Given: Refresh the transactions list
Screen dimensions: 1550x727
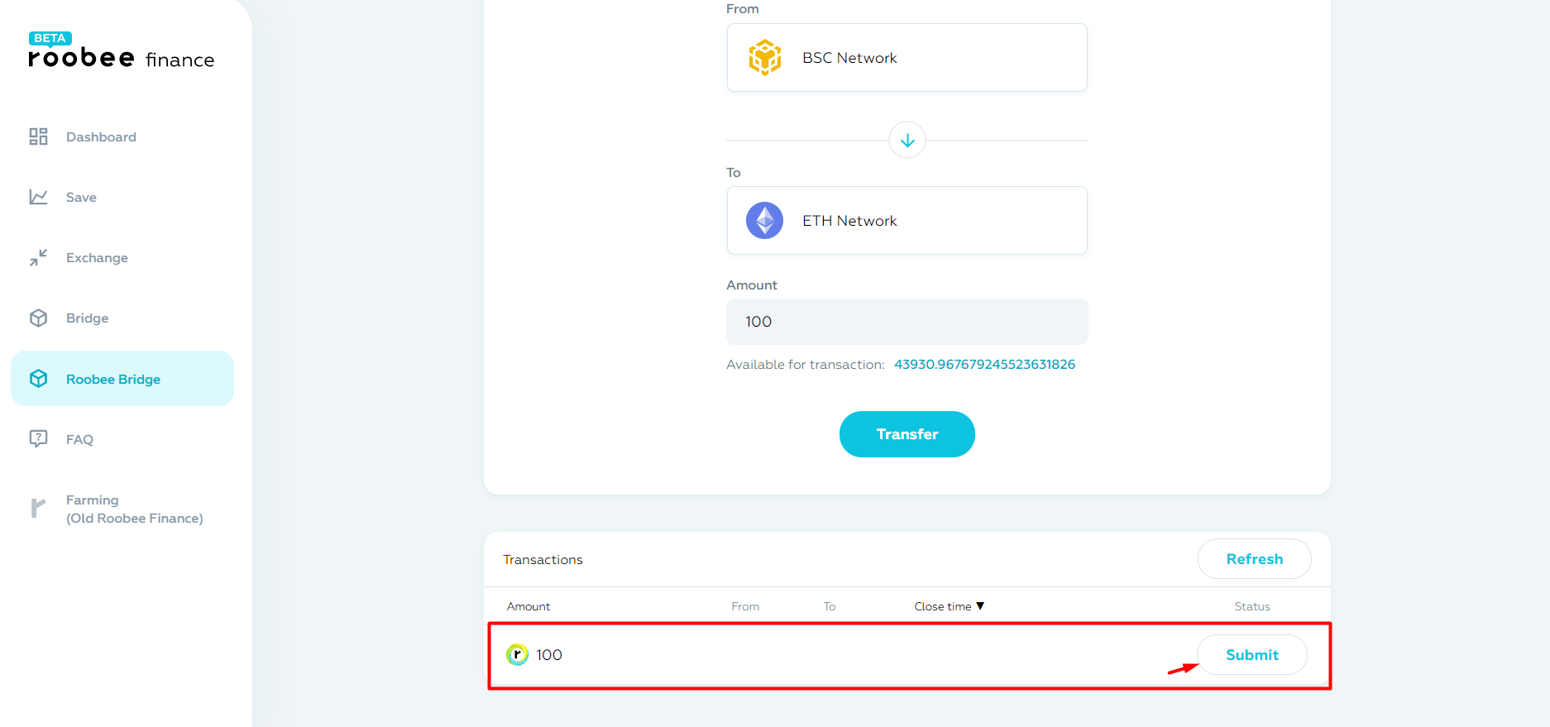Looking at the screenshot, I should coord(1255,559).
